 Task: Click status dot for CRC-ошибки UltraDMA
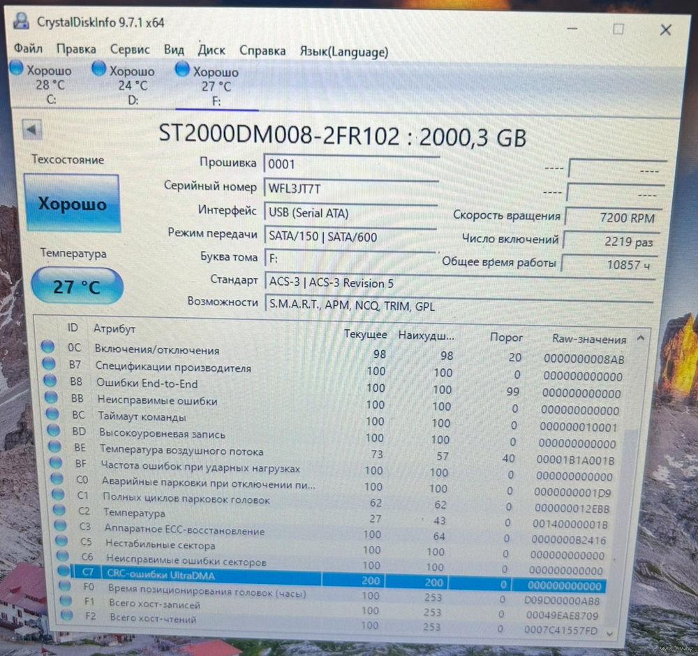(64, 571)
